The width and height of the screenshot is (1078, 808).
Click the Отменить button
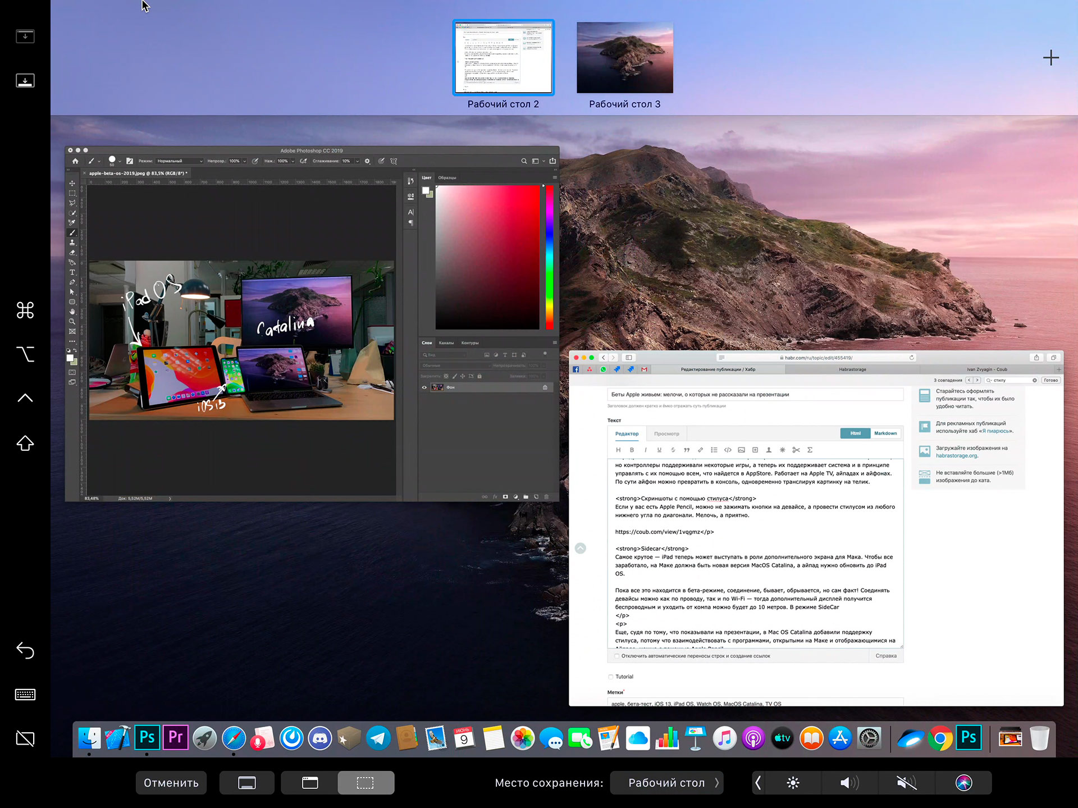click(x=171, y=783)
